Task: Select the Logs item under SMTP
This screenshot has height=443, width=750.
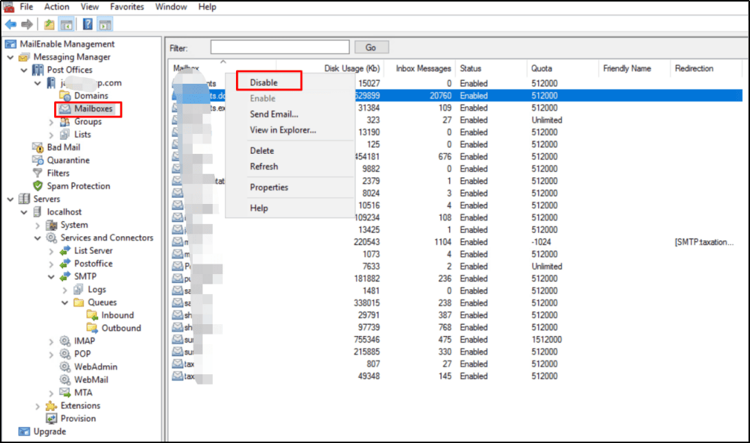Action: pos(97,289)
